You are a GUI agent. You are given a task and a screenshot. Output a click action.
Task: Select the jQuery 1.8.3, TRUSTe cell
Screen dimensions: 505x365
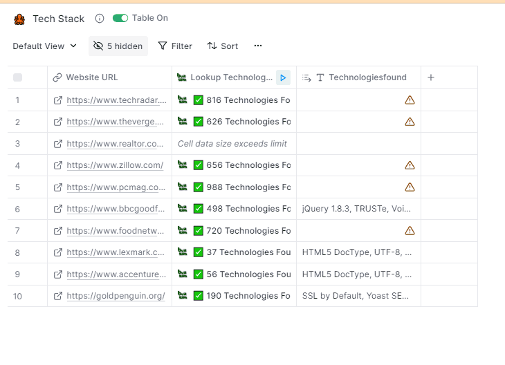(x=358, y=209)
